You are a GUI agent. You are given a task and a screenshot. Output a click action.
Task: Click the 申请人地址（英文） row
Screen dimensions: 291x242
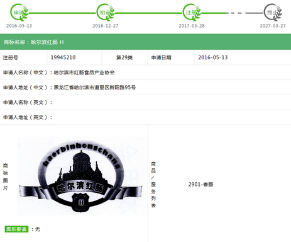145,117
